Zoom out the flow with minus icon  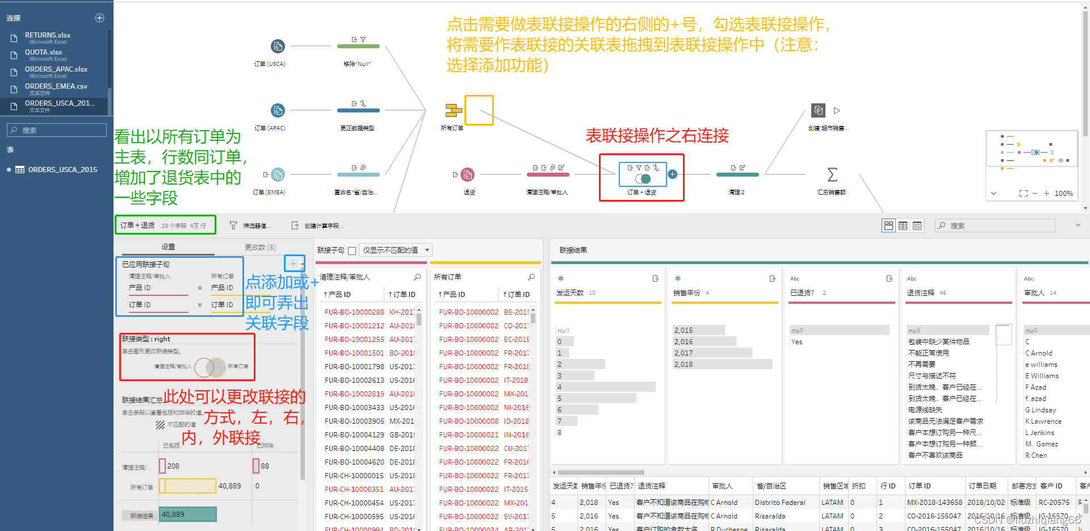[1035, 193]
